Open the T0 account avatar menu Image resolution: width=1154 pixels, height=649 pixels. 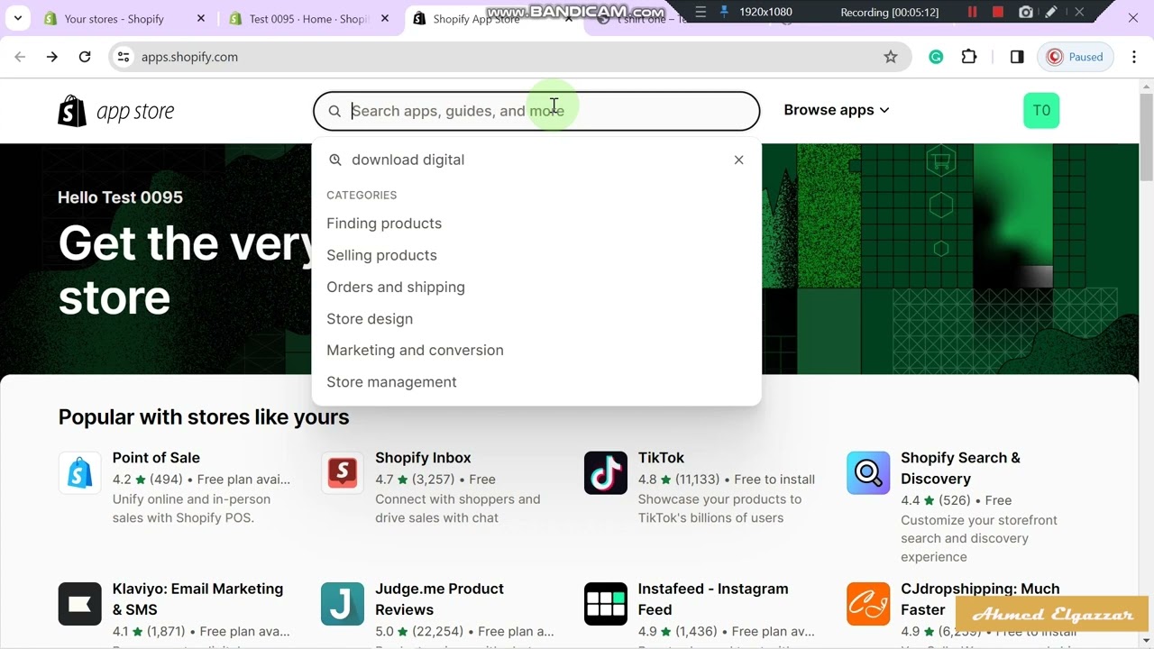tap(1041, 110)
